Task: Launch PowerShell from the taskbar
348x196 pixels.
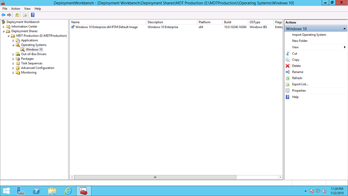Action: [x=37, y=191]
